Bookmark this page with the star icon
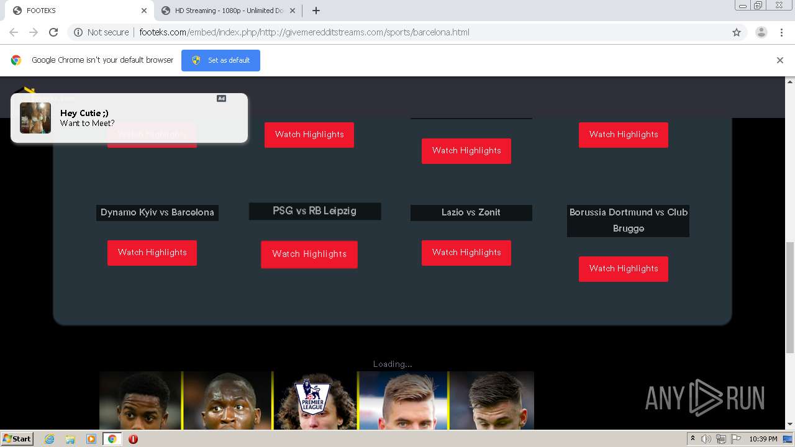Screen dimensions: 795x447 coord(737,32)
